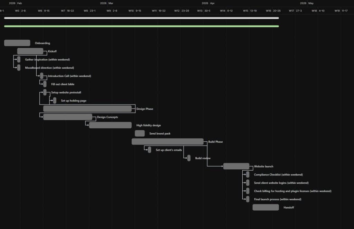Viewport: 354px width, 229px height.
Task: Select the Build Phase summary bar
Action: (x=167, y=141)
